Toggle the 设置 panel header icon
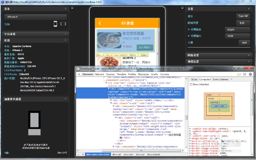This screenshot has height=160, width=256. [249, 9]
